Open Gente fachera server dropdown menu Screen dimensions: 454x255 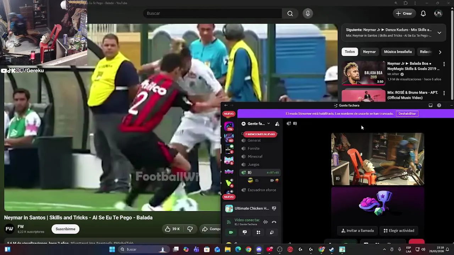[x=268, y=124]
